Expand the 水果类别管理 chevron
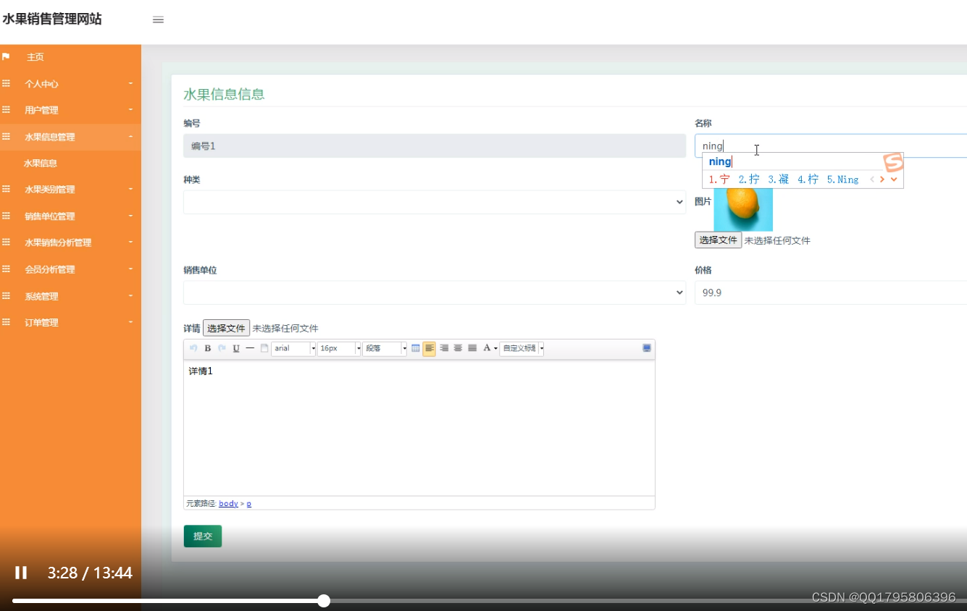 point(131,189)
